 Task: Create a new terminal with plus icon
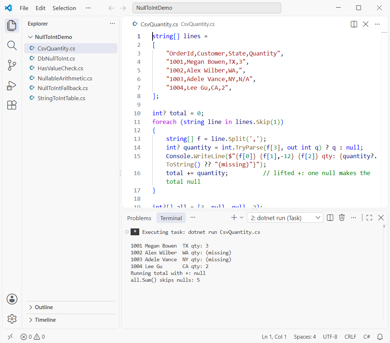pyautogui.click(x=234, y=218)
